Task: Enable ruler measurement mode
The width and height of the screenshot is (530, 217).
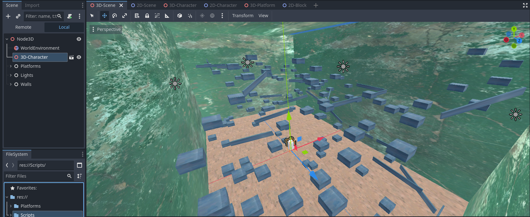Action: [167, 16]
